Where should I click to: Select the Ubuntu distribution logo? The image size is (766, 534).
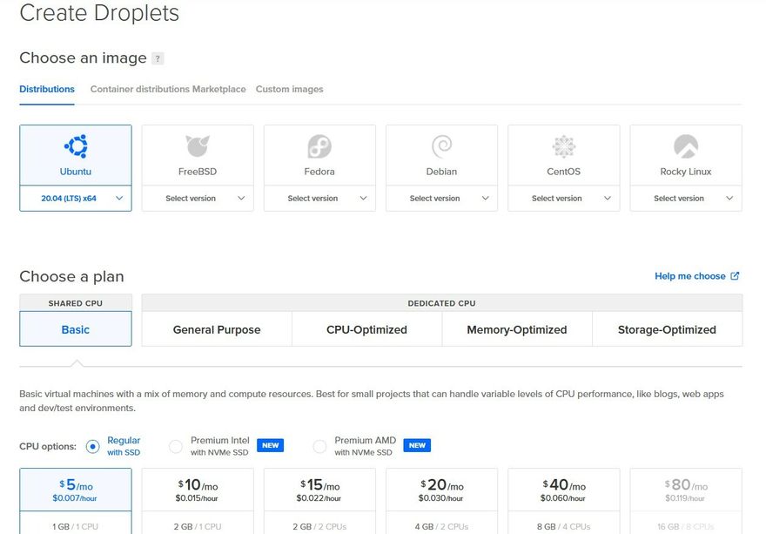coord(76,145)
